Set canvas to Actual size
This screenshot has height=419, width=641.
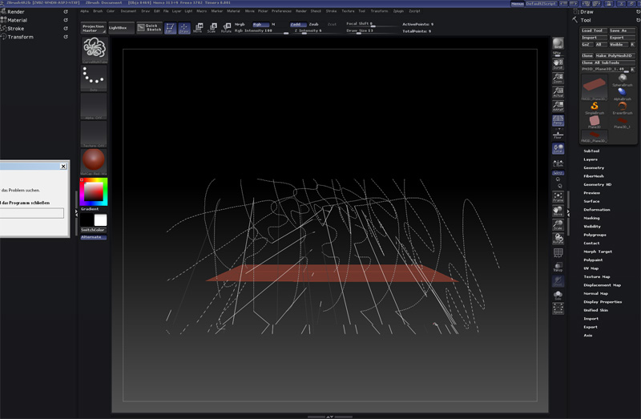[558, 92]
